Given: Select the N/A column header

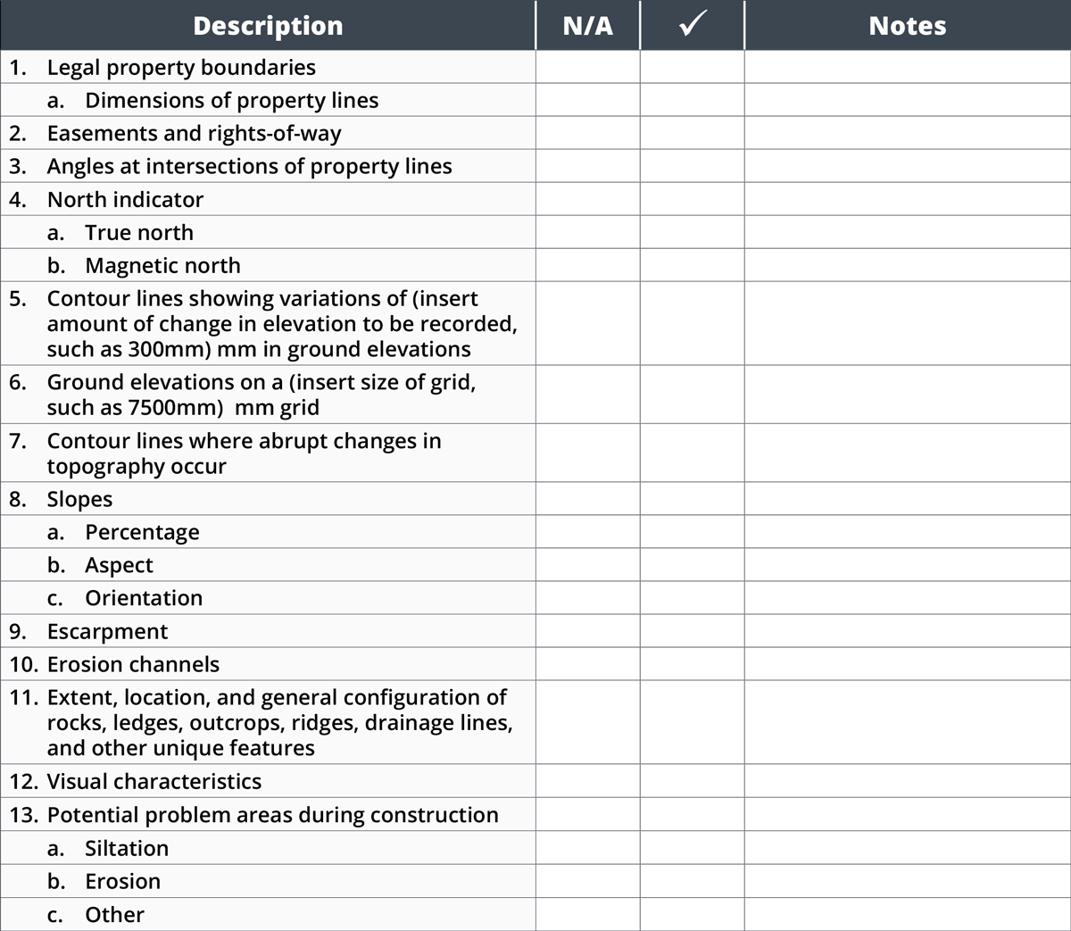Looking at the screenshot, I should click(588, 25).
